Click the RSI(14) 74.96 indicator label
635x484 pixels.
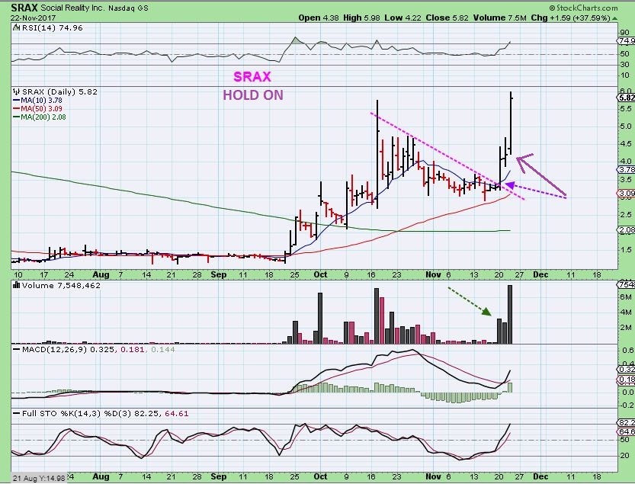[x=53, y=27]
